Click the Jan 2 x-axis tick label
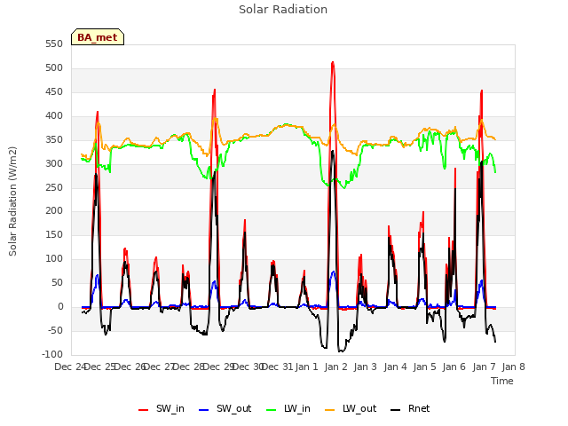 335,367
